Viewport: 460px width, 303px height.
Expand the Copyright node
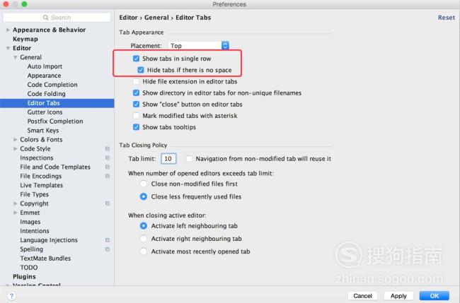tap(16, 203)
